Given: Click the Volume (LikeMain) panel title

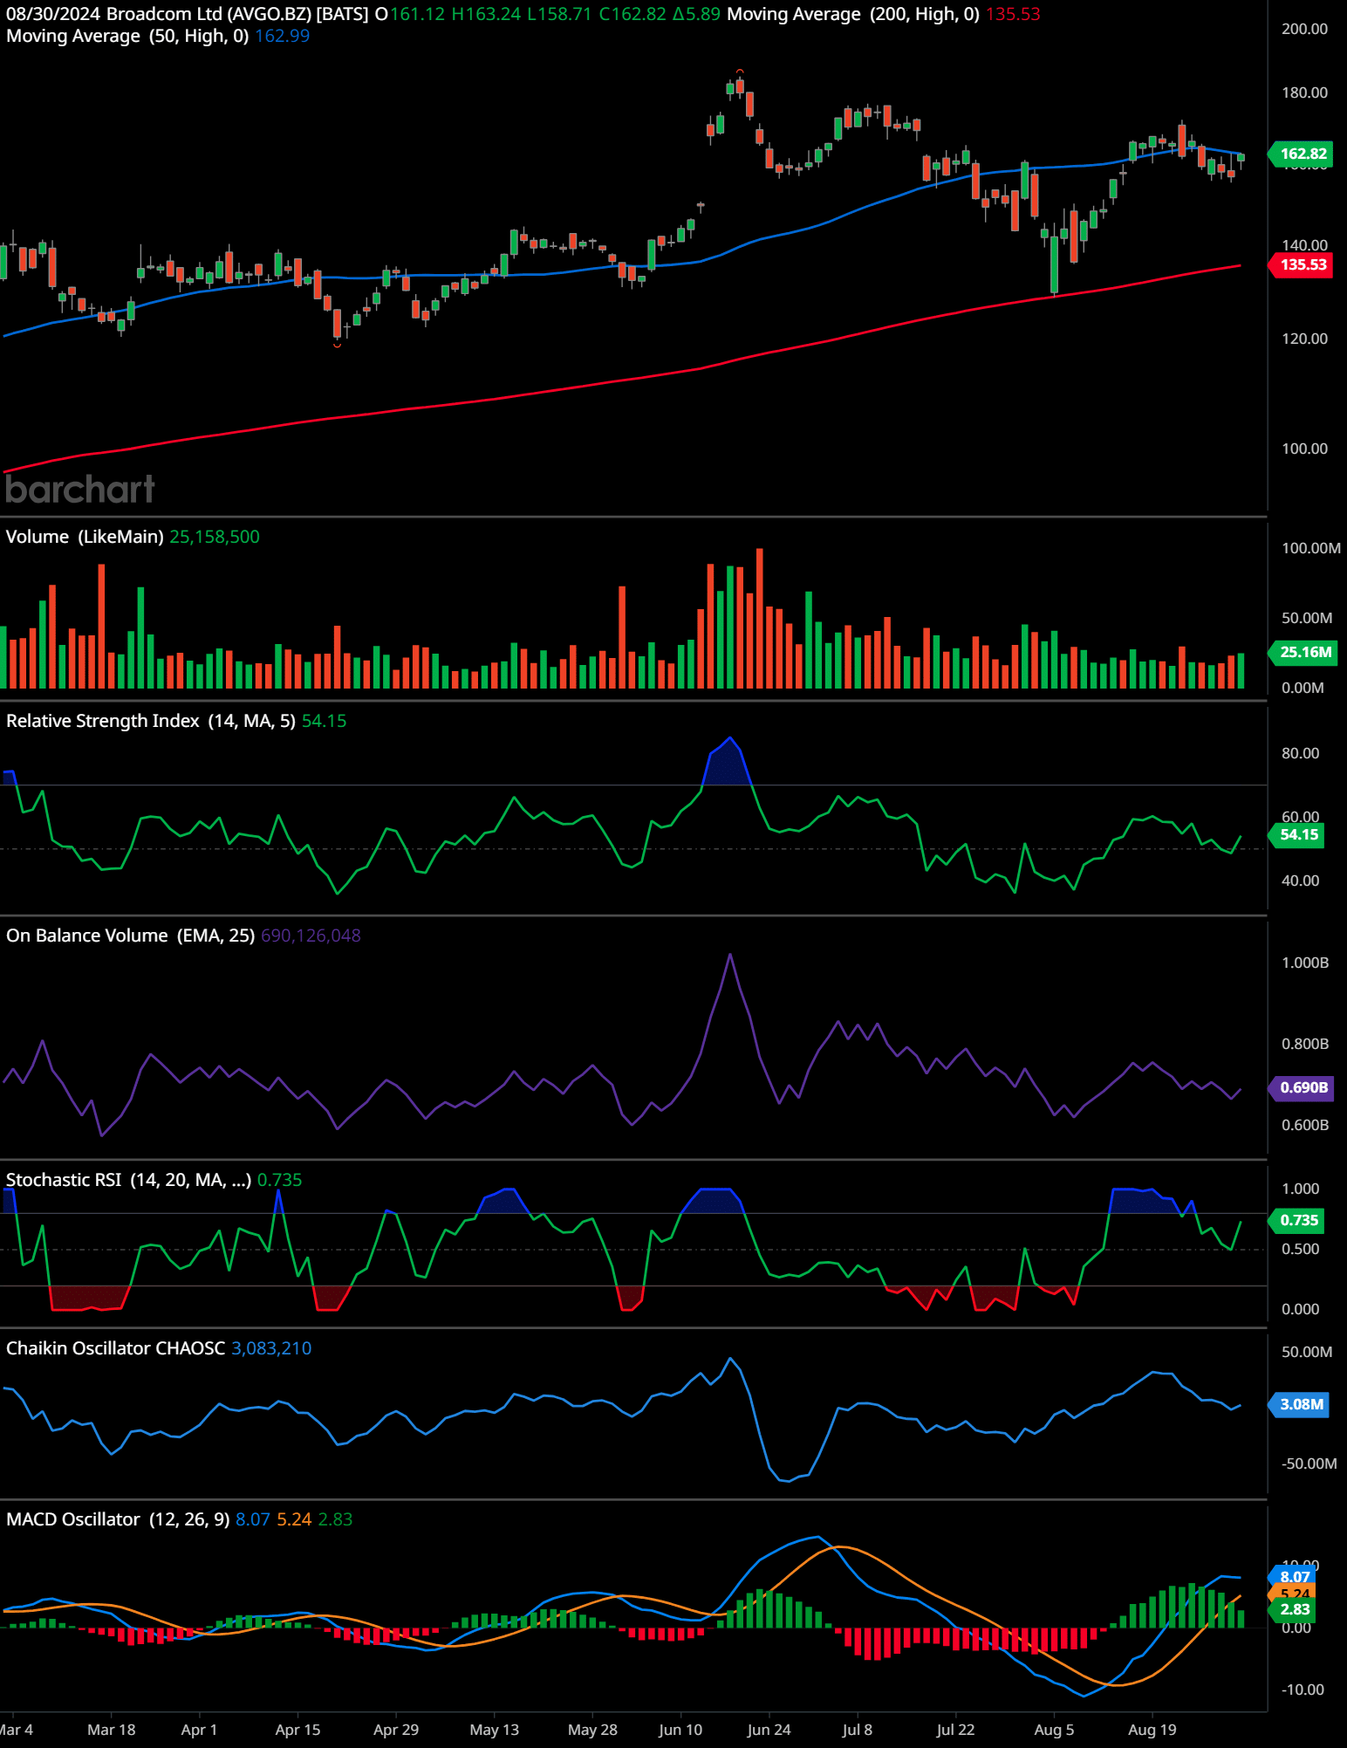Looking at the screenshot, I should 85,537.
